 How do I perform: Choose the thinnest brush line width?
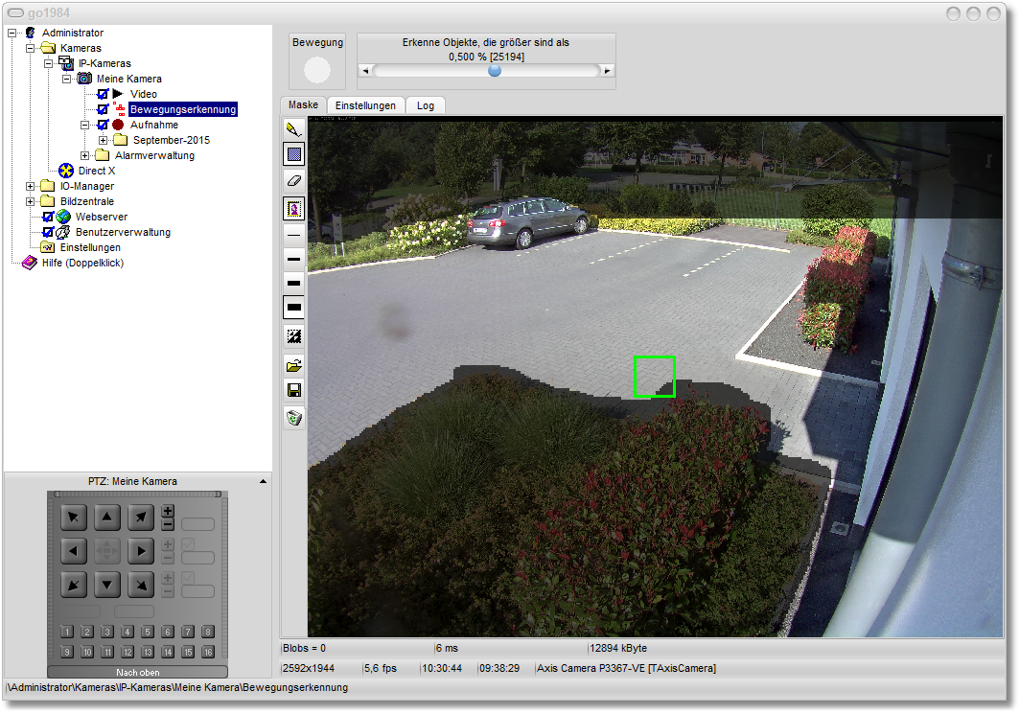pos(294,234)
